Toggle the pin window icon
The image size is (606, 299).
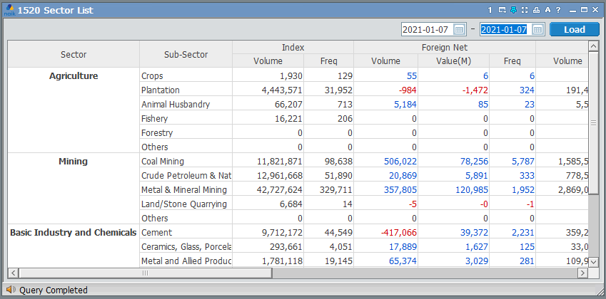click(513, 10)
